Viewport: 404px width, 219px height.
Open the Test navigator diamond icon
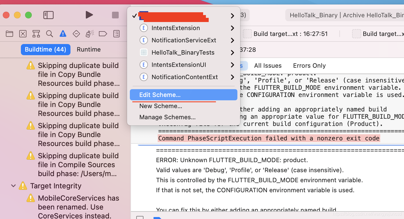pos(76,34)
